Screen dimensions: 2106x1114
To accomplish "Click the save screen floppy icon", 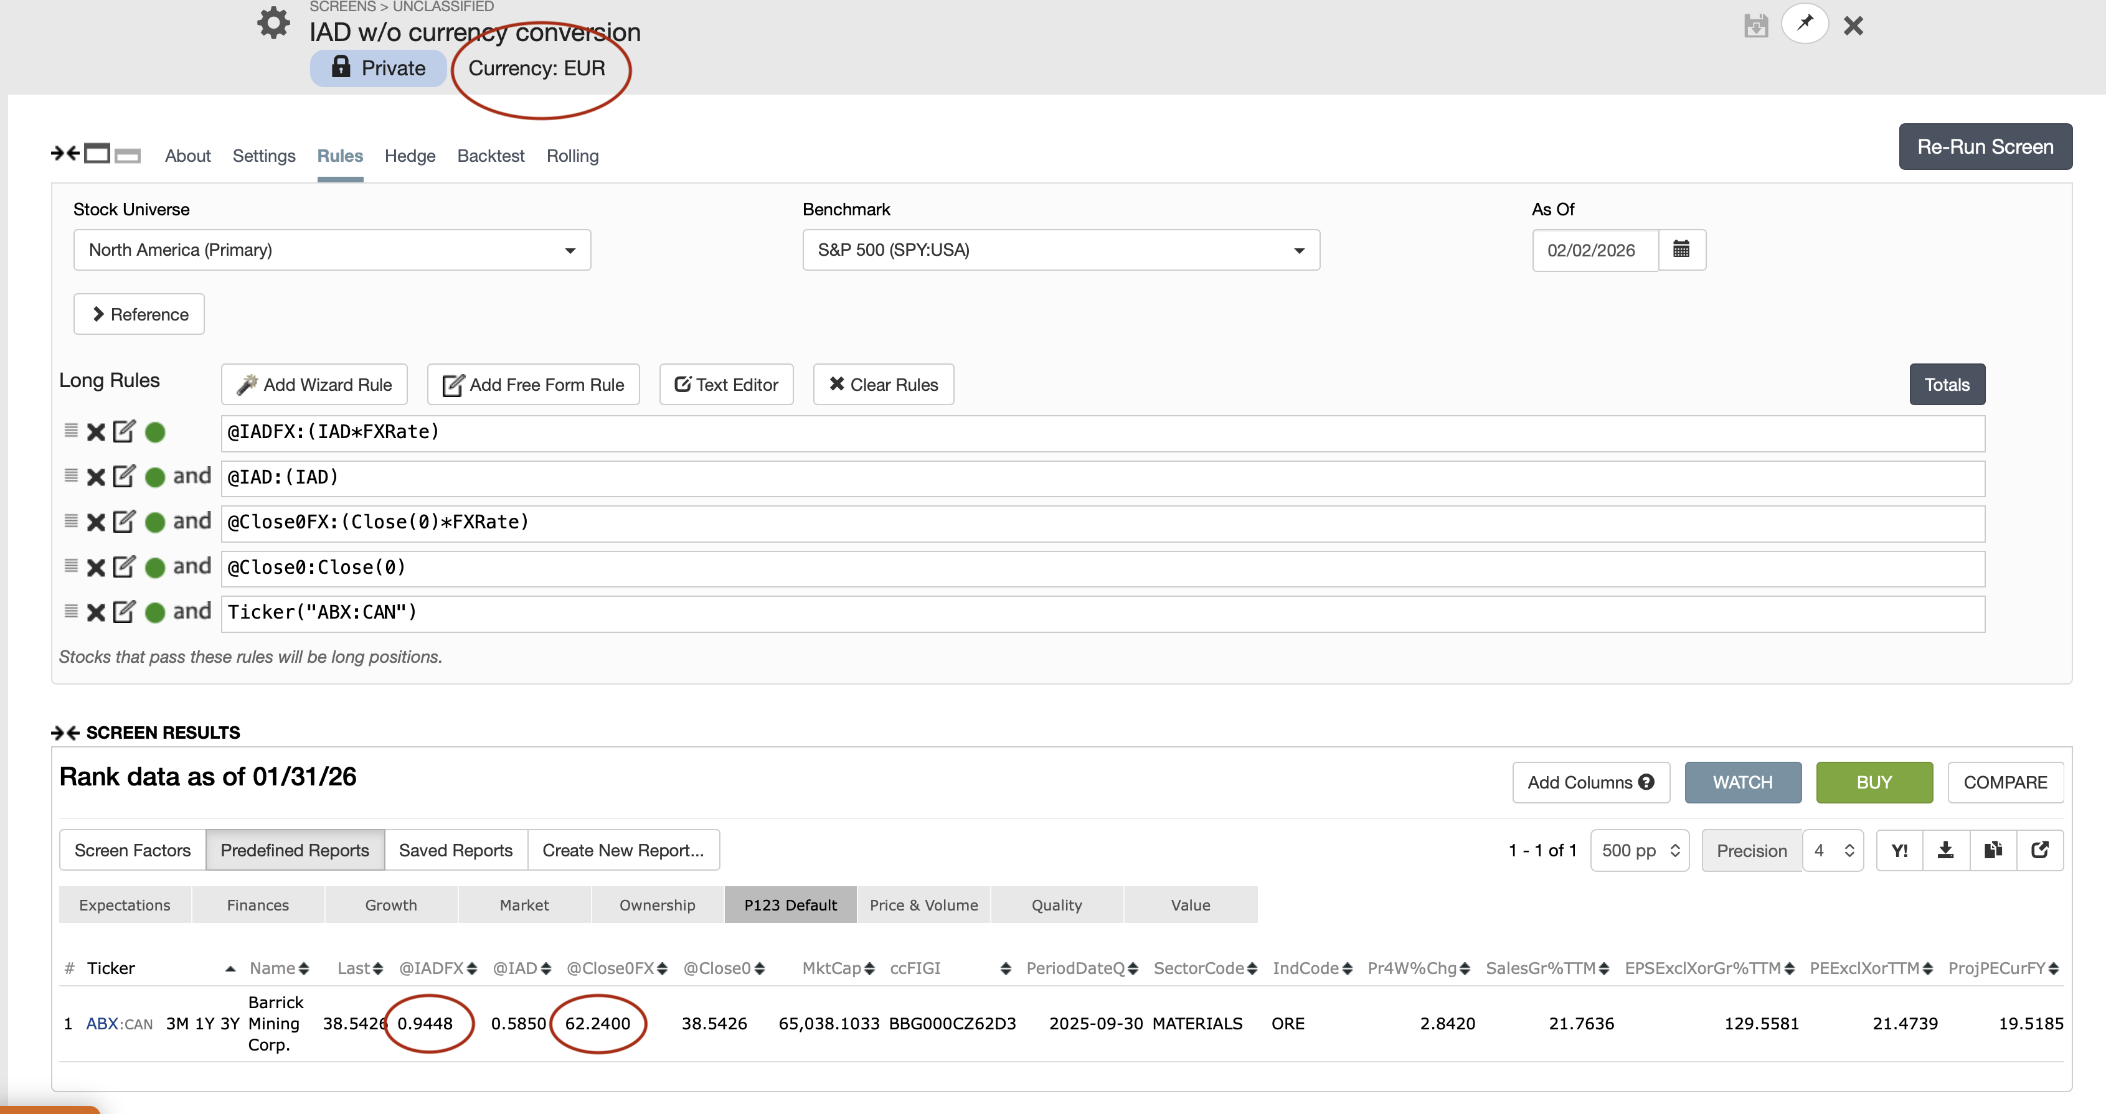I will pos(1755,26).
